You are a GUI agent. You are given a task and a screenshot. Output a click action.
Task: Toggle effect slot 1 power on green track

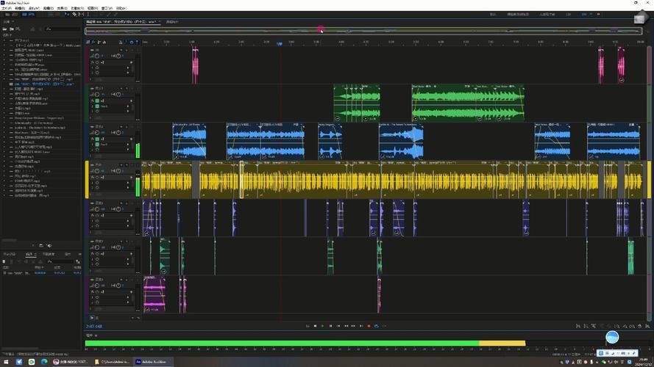(x=97, y=106)
